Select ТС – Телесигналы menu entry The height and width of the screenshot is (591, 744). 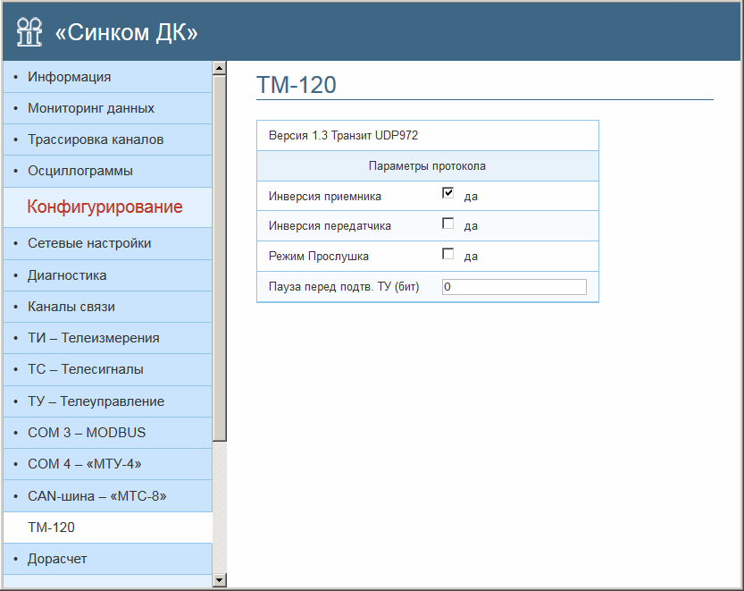tap(86, 369)
